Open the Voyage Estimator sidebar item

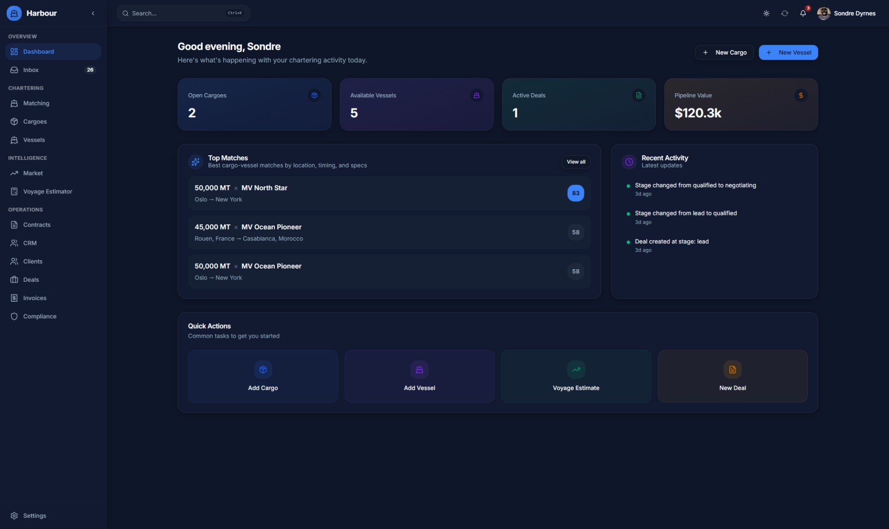coord(47,191)
